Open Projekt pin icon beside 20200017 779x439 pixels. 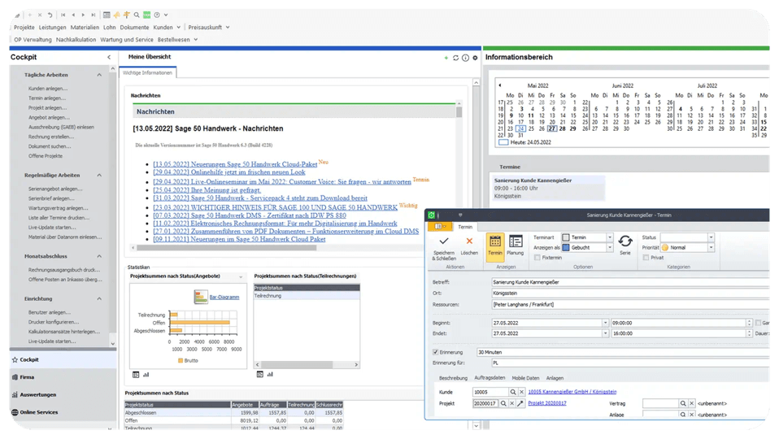(520, 403)
